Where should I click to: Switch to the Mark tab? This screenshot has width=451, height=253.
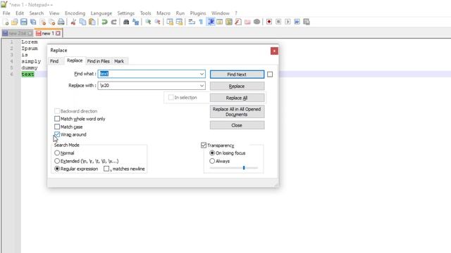[119, 61]
